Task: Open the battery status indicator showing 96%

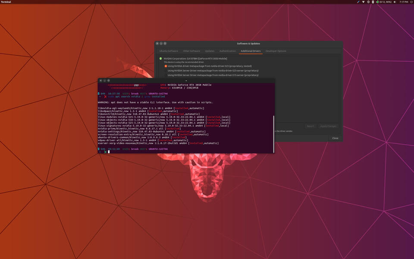Action: (384, 2)
